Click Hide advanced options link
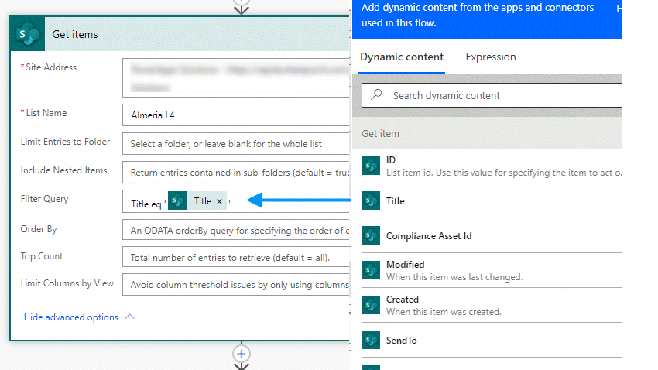This screenshot has height=370, width=658. [71, 317]
